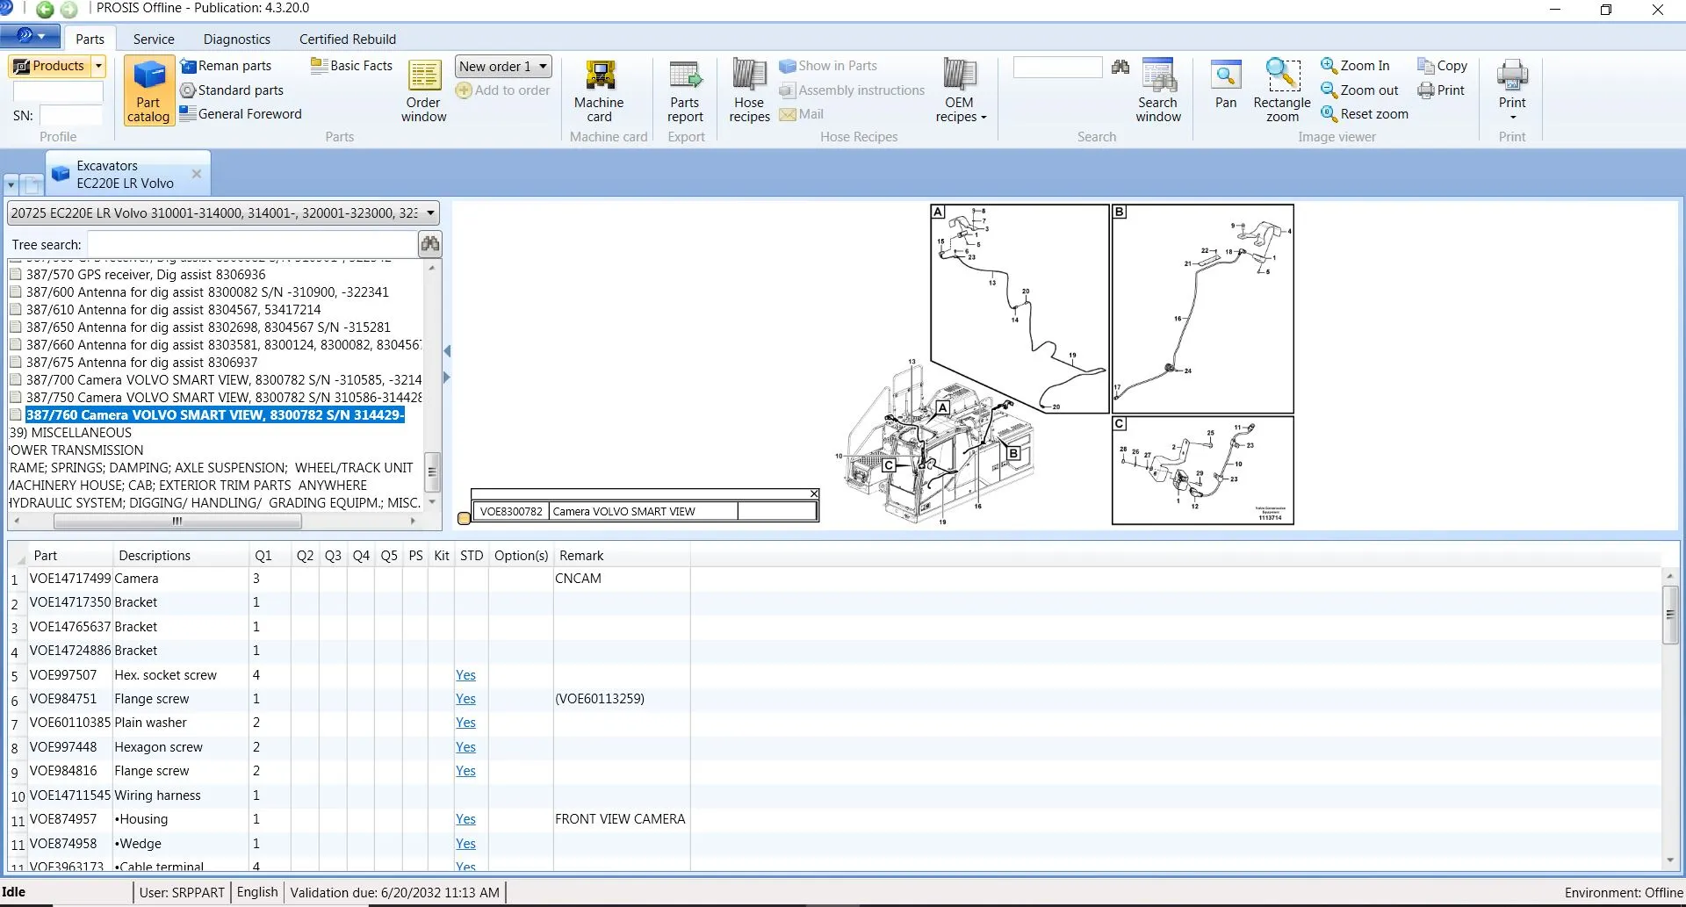This screenshot has height=907, width=1686.
Task: Open the Order window
Action: coord(424,91)
